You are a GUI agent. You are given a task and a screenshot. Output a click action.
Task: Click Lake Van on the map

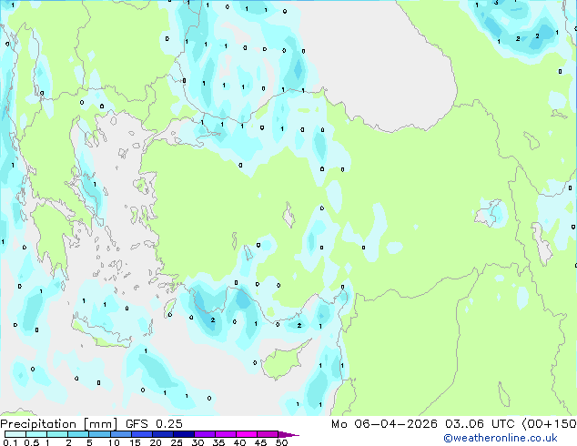click(x=491, y=213)
